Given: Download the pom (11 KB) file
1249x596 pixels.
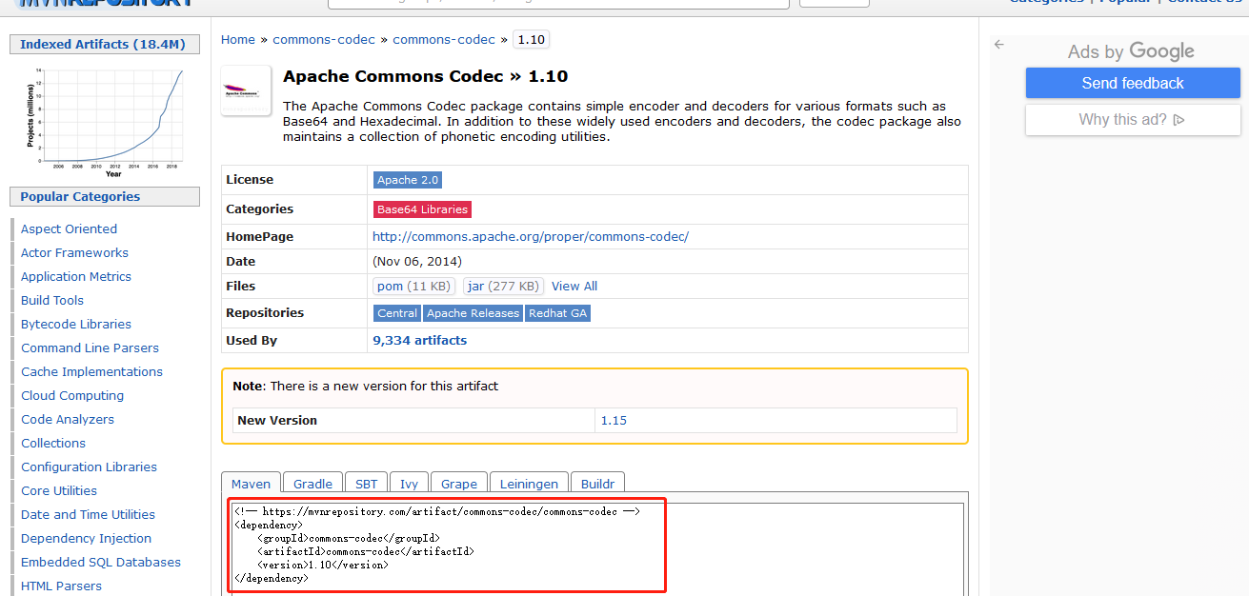Looking at the screenshot, I should [x=414, y=286].
